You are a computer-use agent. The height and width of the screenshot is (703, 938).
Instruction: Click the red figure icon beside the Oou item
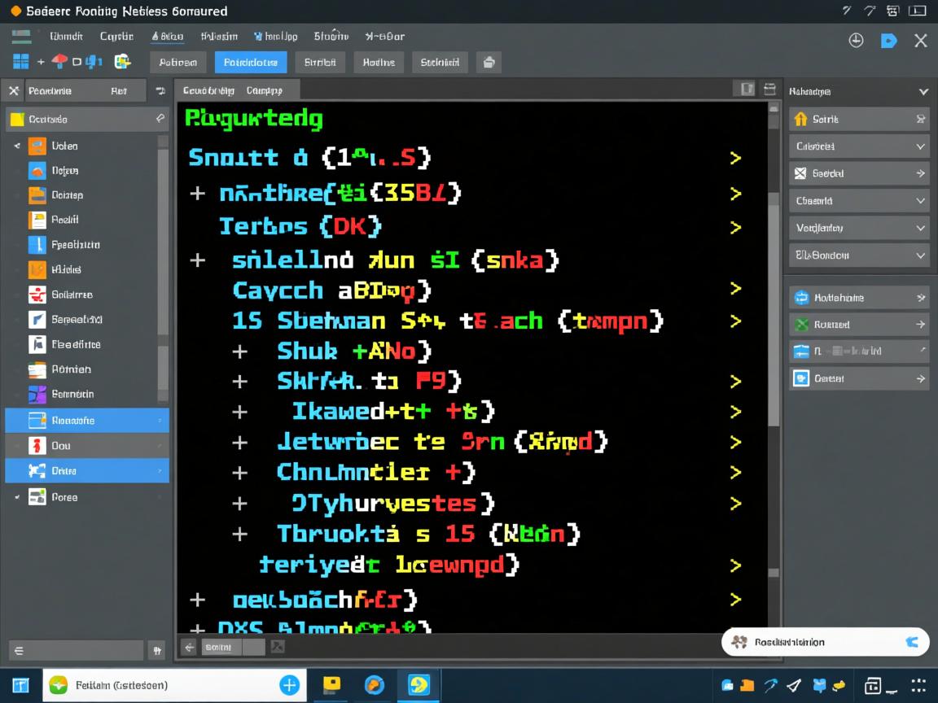37,445
